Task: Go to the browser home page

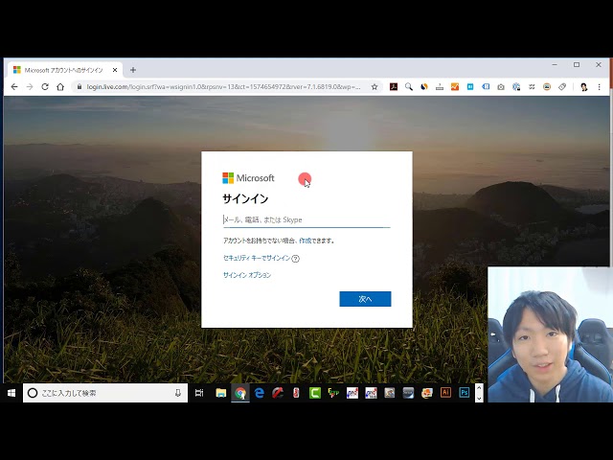Action: (x=60, y=87)
